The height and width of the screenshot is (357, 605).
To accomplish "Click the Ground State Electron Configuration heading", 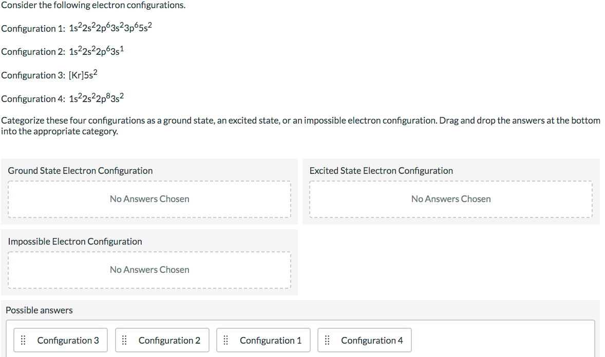I will [x=80, y=170].
